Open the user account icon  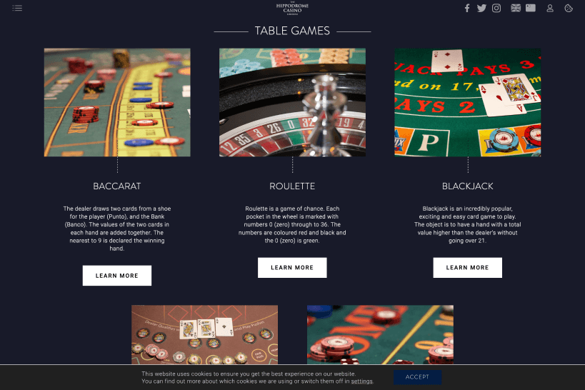coord(550,8)
